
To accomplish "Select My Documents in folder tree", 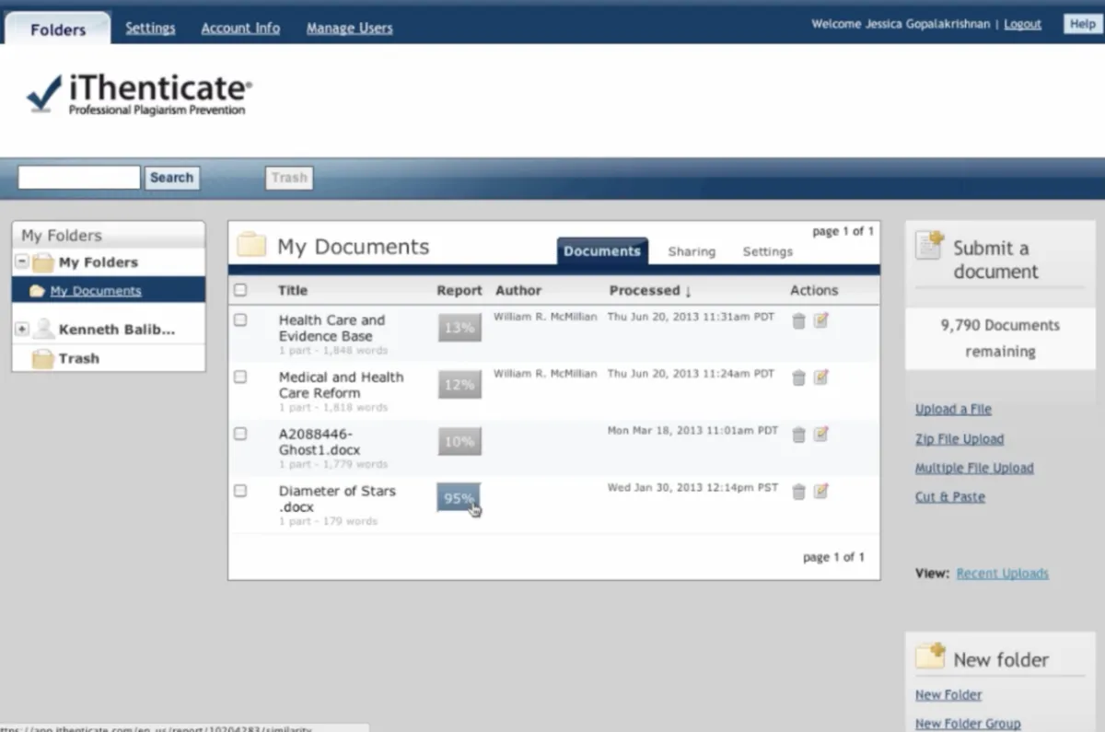I will pos(96,291).
